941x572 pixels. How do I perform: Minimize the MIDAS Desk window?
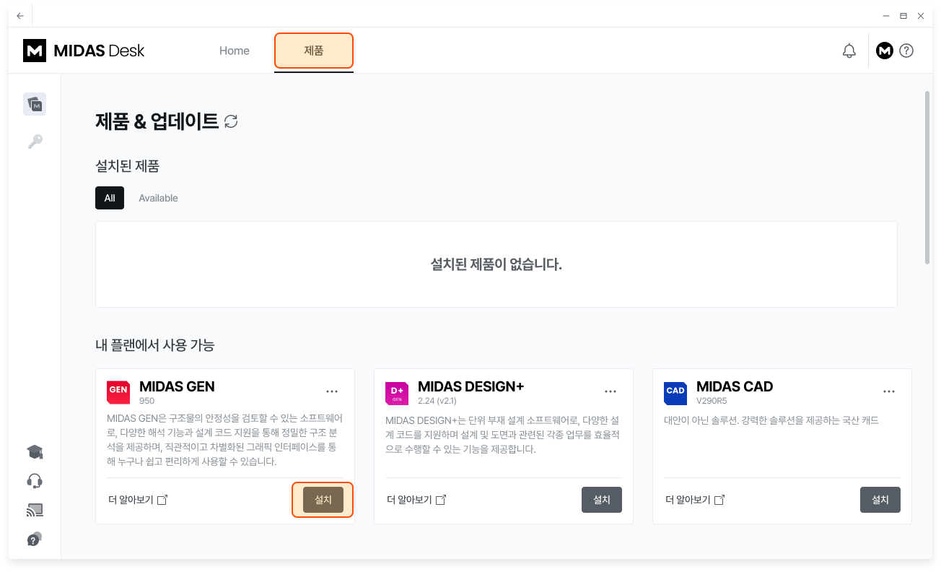885,15
